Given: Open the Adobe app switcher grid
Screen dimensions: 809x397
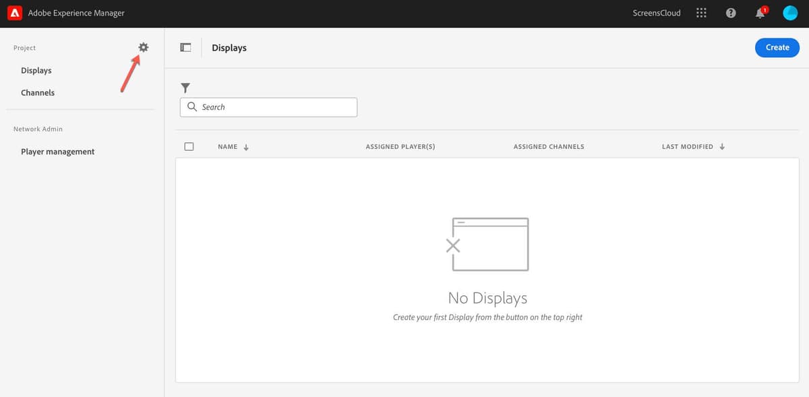Looking at the screenshot, I should 701,12.
